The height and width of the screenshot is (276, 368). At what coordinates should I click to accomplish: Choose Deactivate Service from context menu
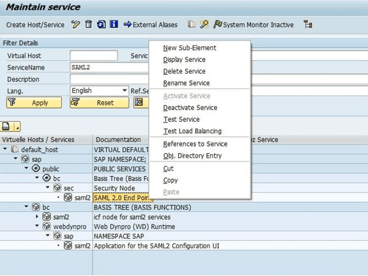(190, 108)
